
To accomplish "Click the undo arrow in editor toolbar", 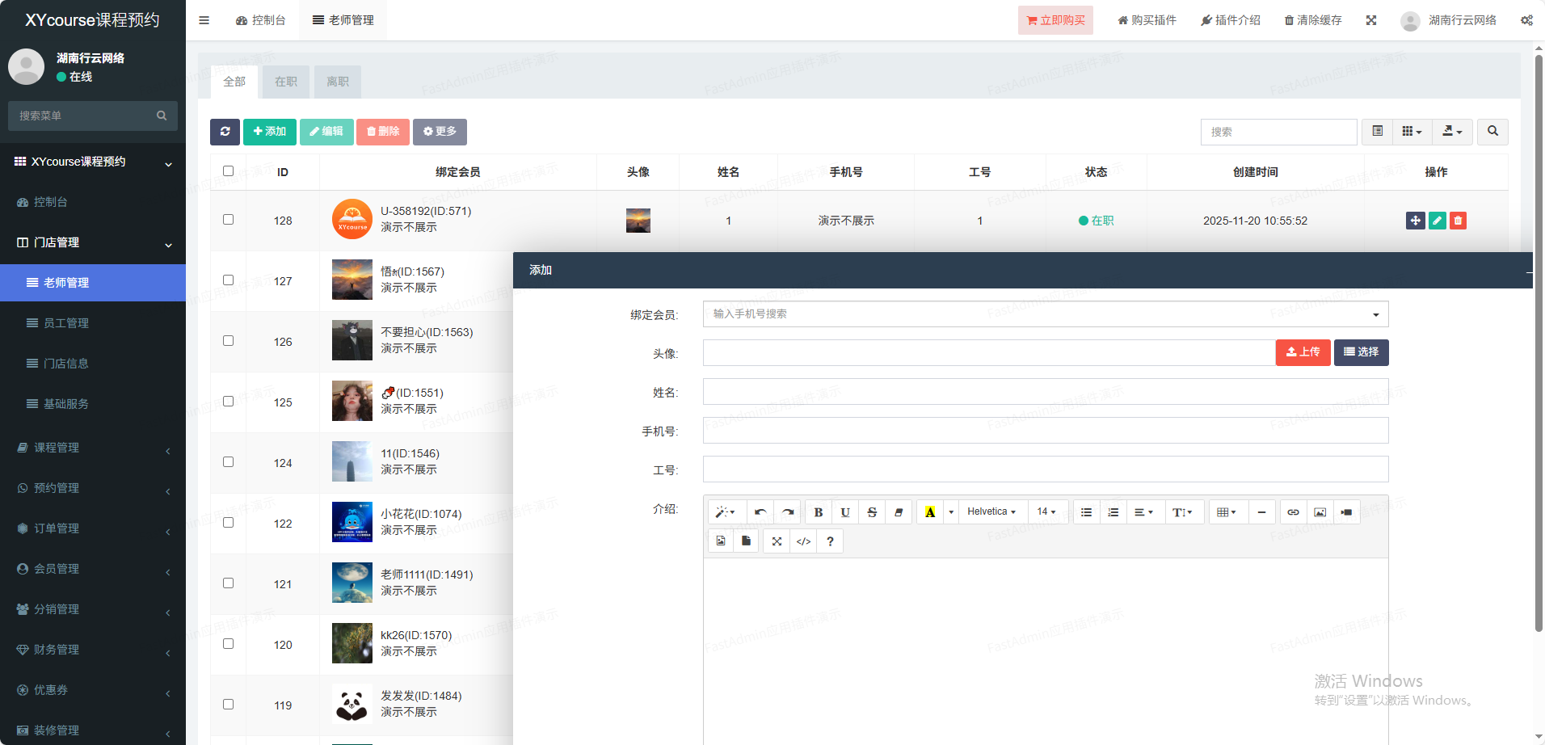I will (760, 512).
